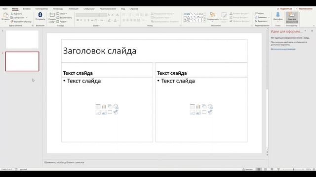
Task: Switch to the Insert (Вставка) tab
Action: pyautogui.click(x=27, y=9)
